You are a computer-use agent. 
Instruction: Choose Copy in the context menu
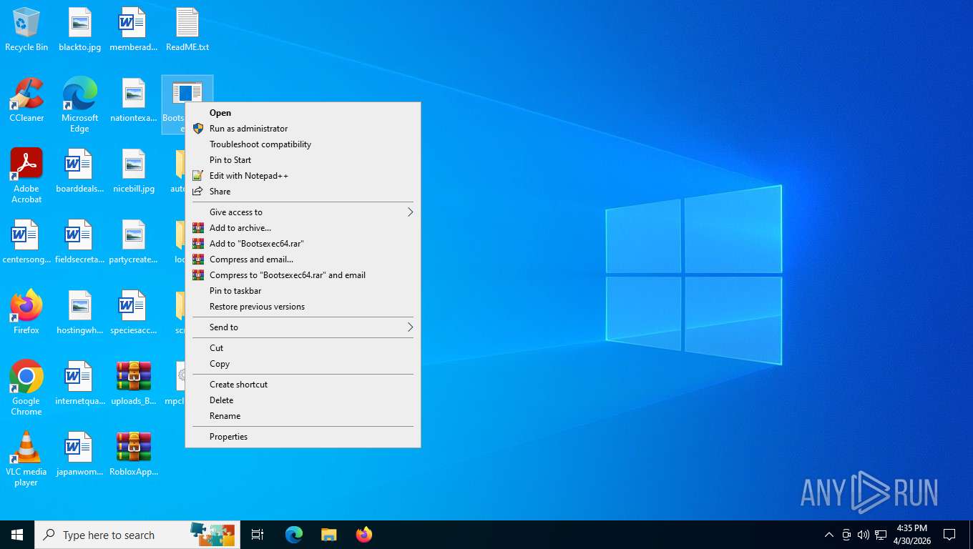pyautogui.click(x=303, y=364)
